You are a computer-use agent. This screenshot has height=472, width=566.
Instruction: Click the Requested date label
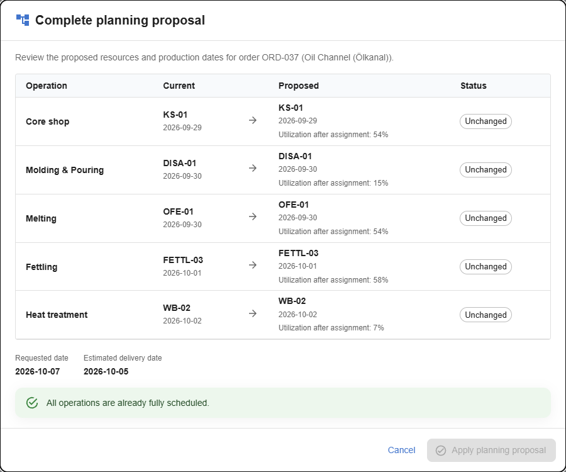(x=42, y=358)
